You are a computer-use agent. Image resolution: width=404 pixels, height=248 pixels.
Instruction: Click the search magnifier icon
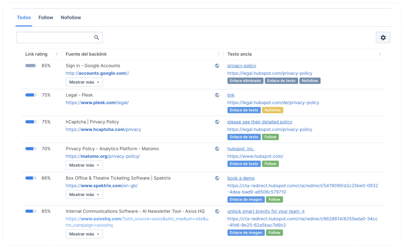(x=97, y=38)
